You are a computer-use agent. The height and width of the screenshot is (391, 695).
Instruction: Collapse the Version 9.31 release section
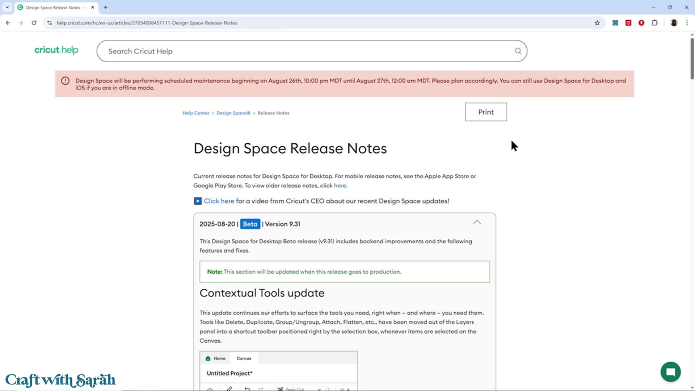point(477,222)
